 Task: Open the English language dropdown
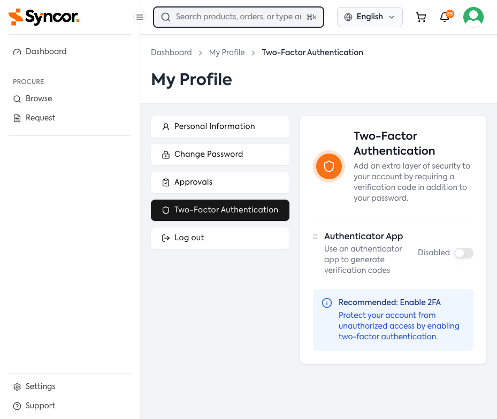click(x=369, y=17)
